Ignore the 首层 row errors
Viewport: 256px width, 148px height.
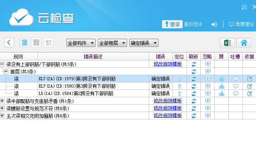tap(208, 71)
